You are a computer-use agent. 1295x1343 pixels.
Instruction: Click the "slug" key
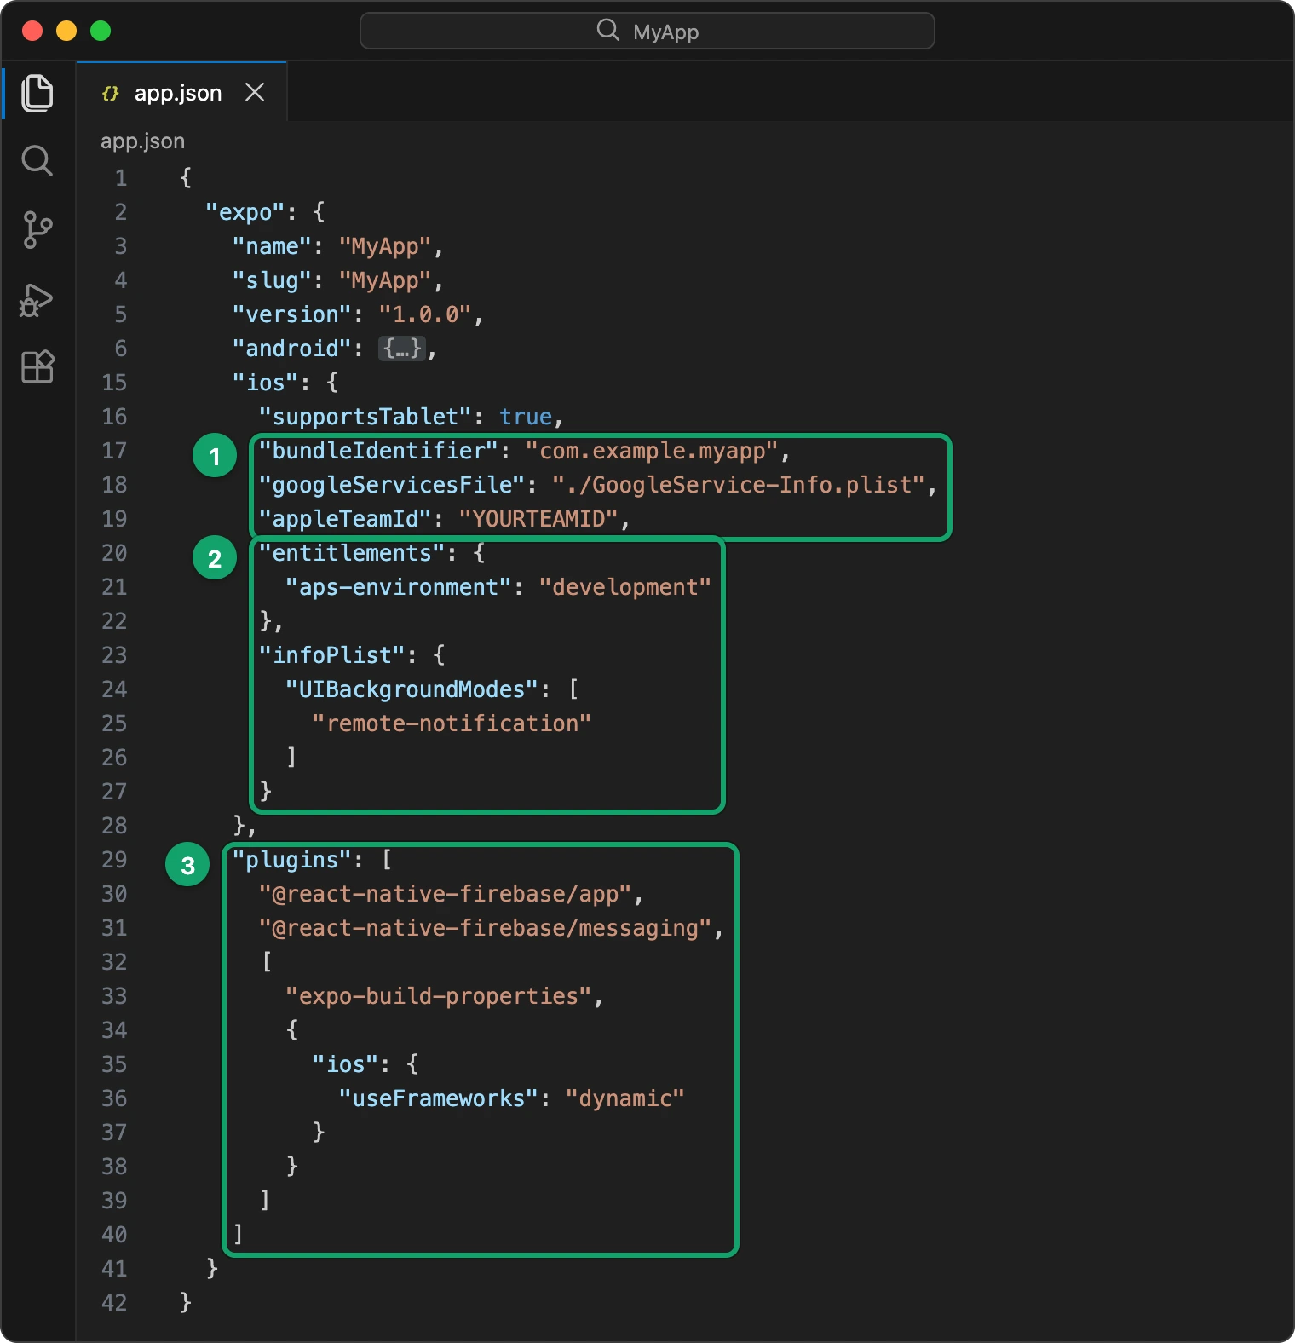pyautogui.click(x=272, y=280)
